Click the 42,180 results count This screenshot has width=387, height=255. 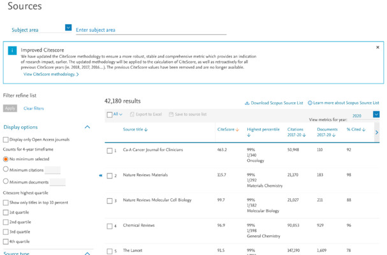[122, 101]
